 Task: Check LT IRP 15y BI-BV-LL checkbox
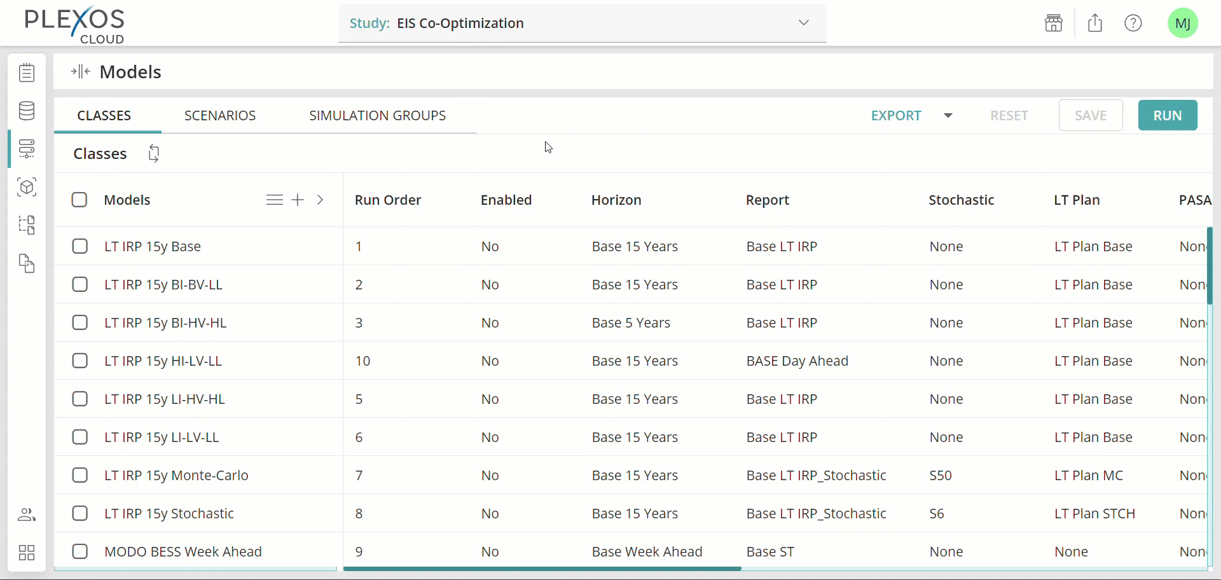pyautogui.click(x=80, y=284)
